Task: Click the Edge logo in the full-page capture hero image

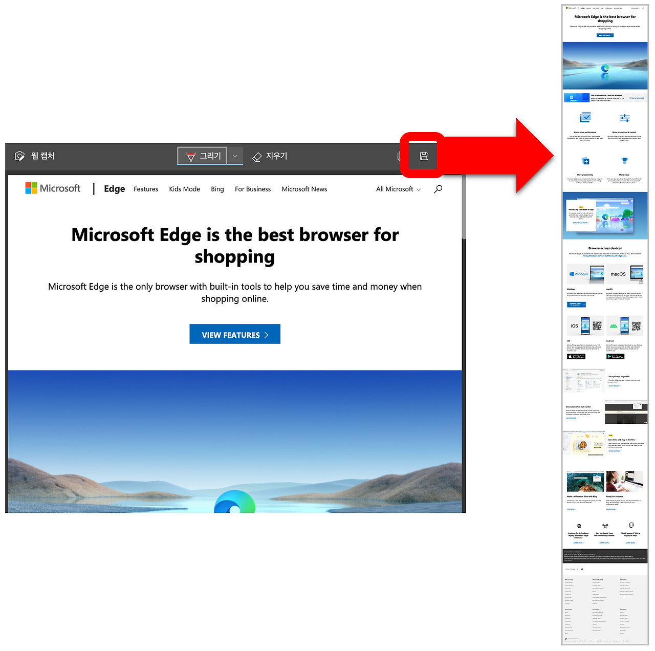Action: click(x=605, y=68)
